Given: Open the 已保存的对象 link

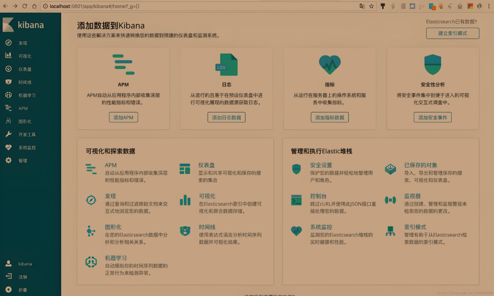Looking at the screenshot, I should click(421, 165).
